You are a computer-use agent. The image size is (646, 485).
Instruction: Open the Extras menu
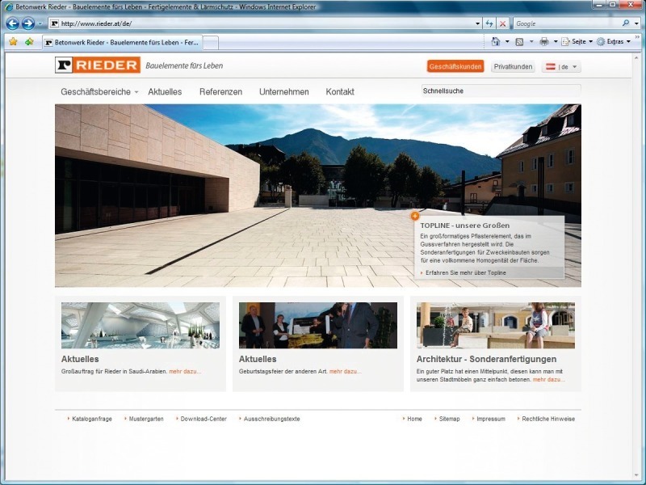click(614, 42)
